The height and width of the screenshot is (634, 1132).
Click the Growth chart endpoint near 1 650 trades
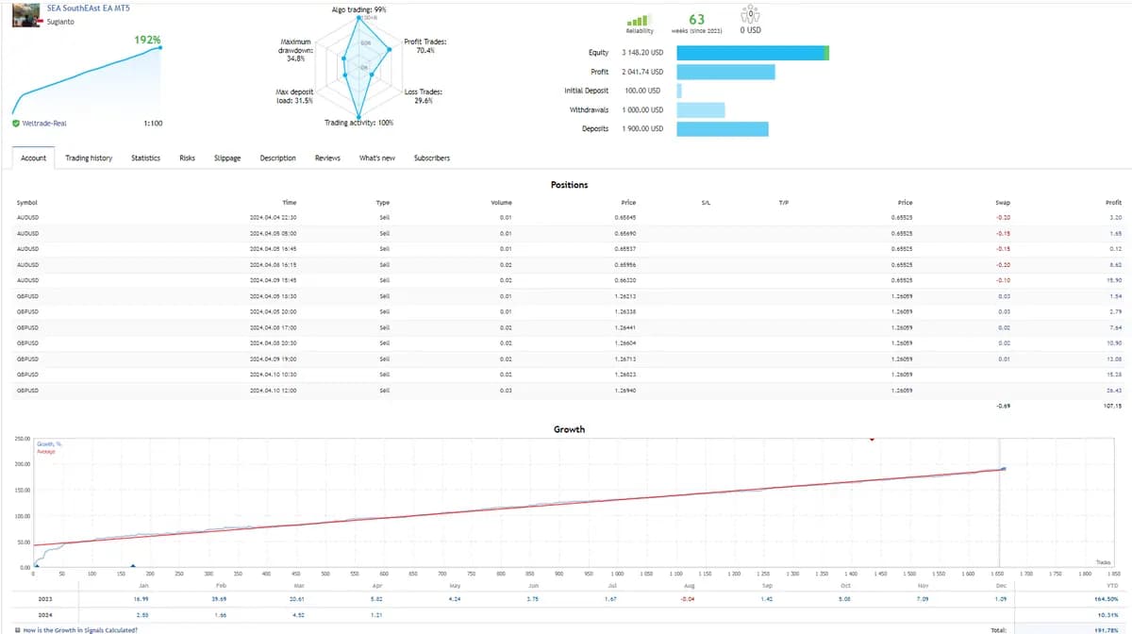coord(1003,469)
